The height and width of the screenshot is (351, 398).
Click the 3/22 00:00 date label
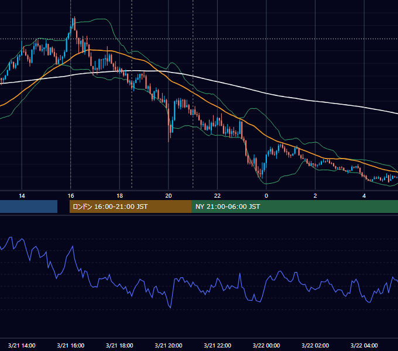[266, 345]
